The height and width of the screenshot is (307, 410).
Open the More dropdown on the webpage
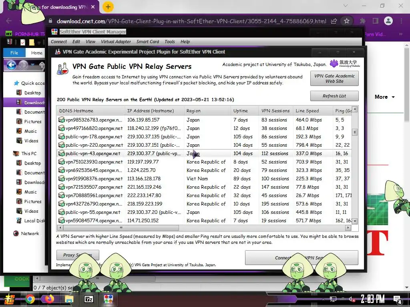385,97
